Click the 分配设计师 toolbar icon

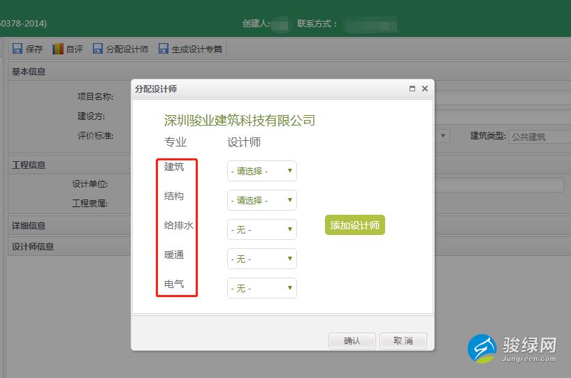tap(98, 49)
